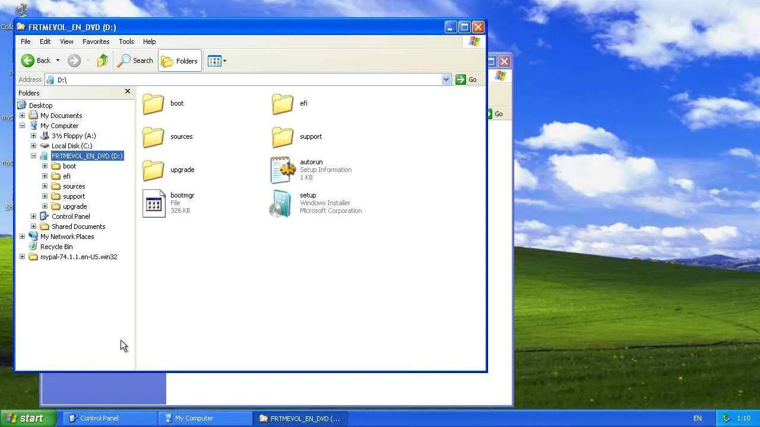Select FRTMEVOL_EN_DVD (D:) in tree

pos(87,156)
